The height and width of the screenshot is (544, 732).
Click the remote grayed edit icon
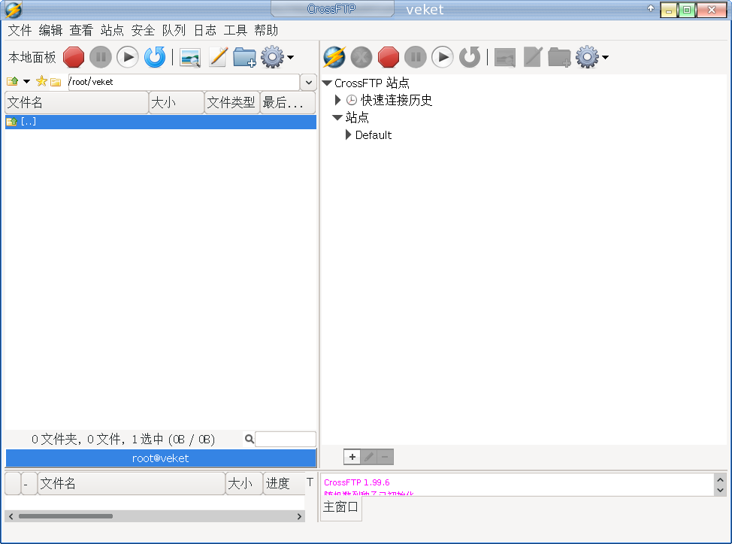[x=532, y=57]
